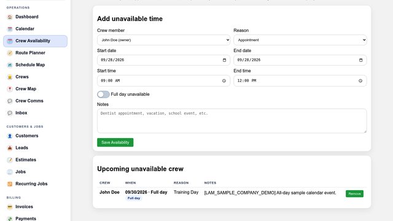Open the Crew member dropdown
This screenshot has width=393, height=221.
point(163,40)
